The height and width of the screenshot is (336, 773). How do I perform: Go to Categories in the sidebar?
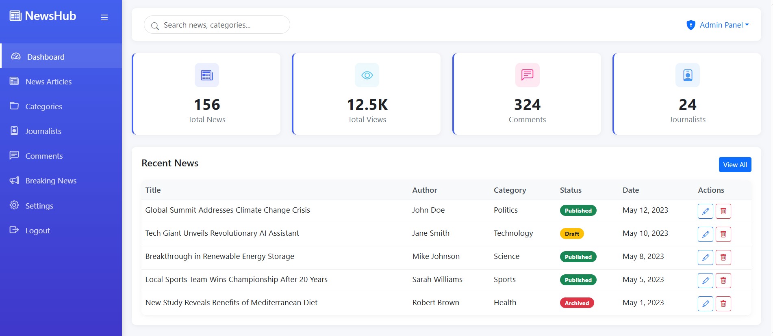43,106
